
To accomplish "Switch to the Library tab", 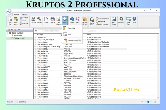I will coord(16,14).
